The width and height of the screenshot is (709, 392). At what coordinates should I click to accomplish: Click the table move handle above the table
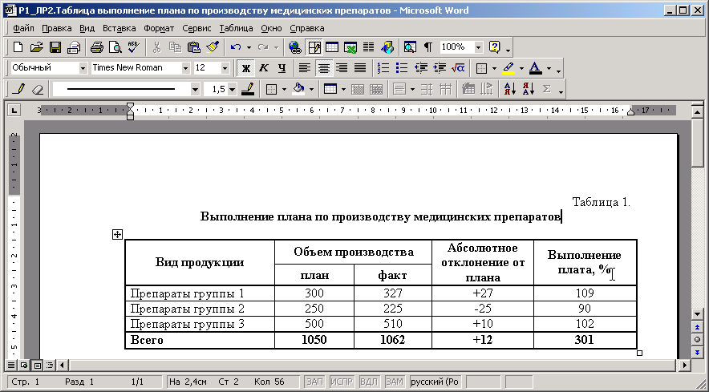pos(117,234)
